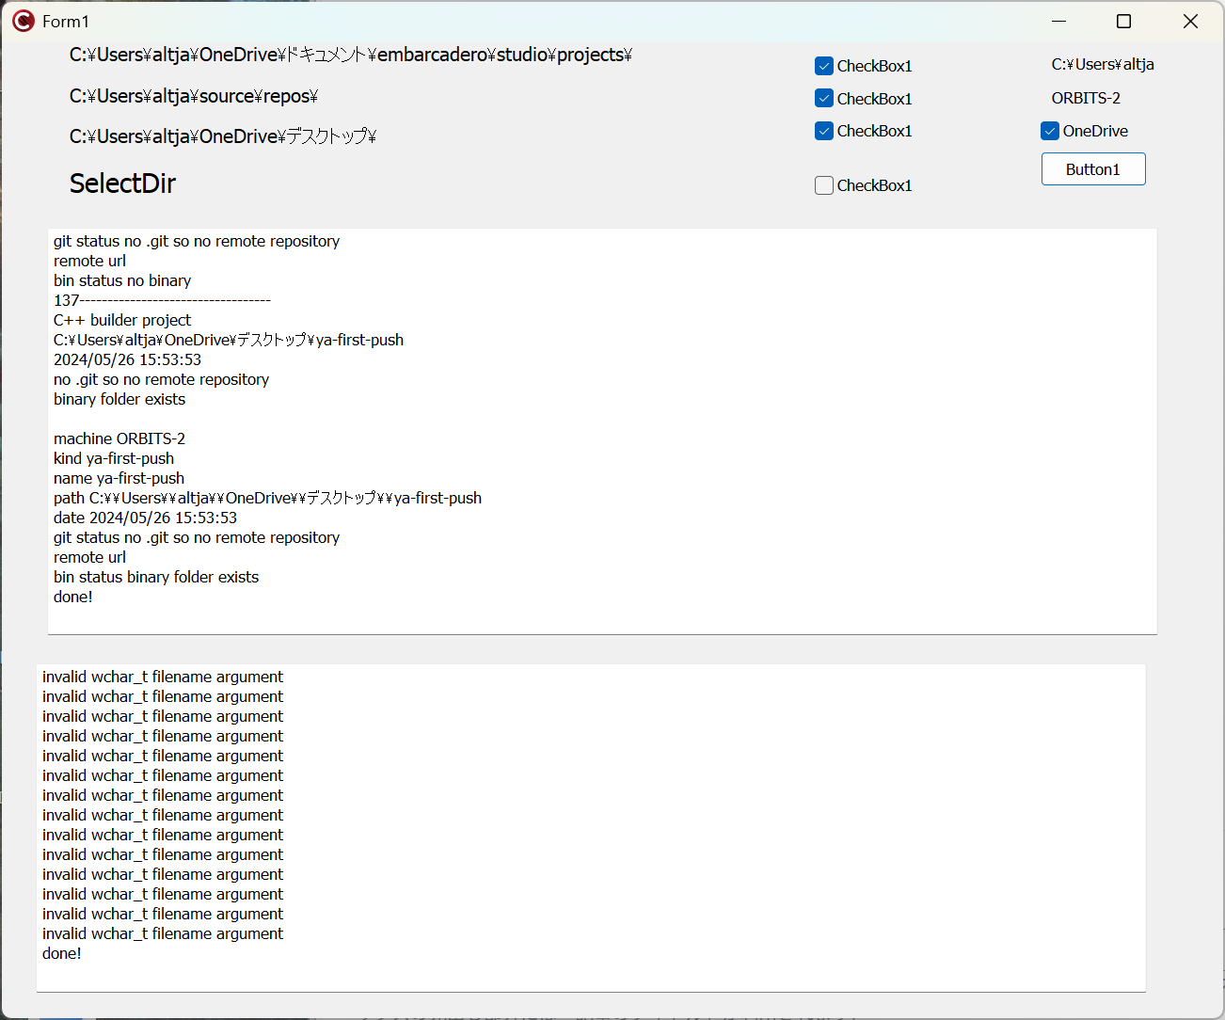Close the Form1 window

[1190, 21]
